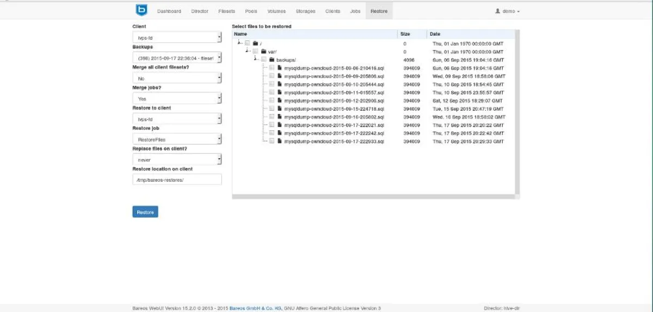Click file icon of mysqldump-owncloud-2015-09-10-205444.sql
653x312 pixels.
(x=280, y=84)
